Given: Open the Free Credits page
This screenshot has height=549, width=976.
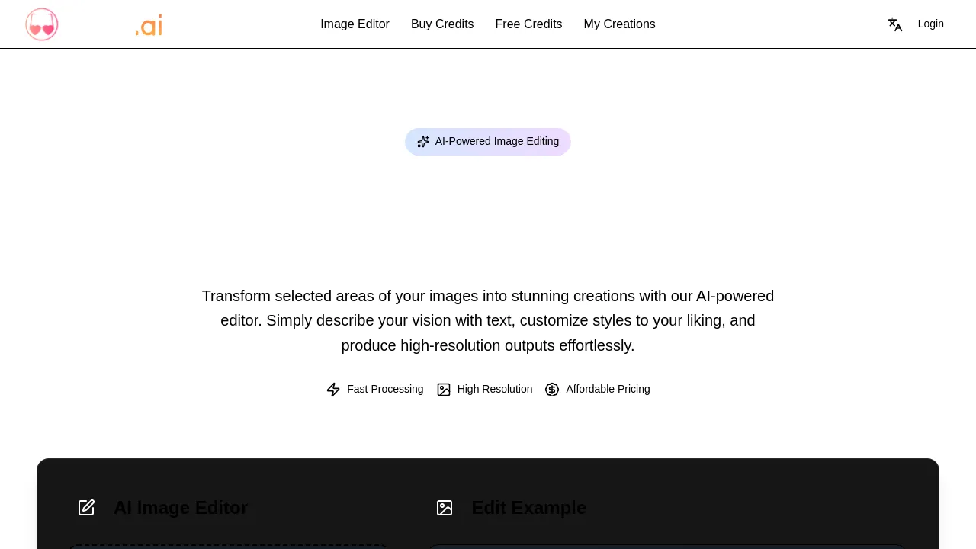Looking at the screenshot, I should (x=528, y=24).
